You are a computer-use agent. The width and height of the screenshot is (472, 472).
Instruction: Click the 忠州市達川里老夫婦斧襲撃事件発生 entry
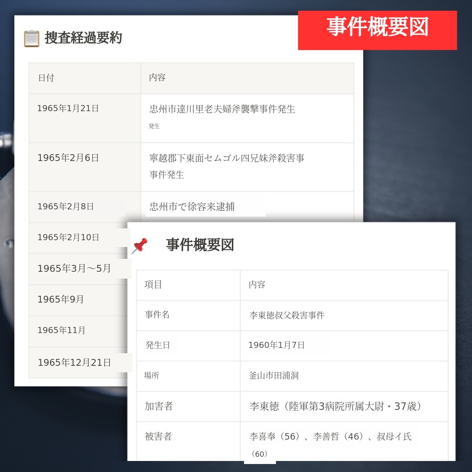[222, 109]
